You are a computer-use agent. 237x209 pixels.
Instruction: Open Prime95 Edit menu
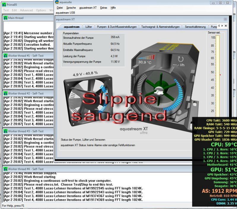(14, 10)
